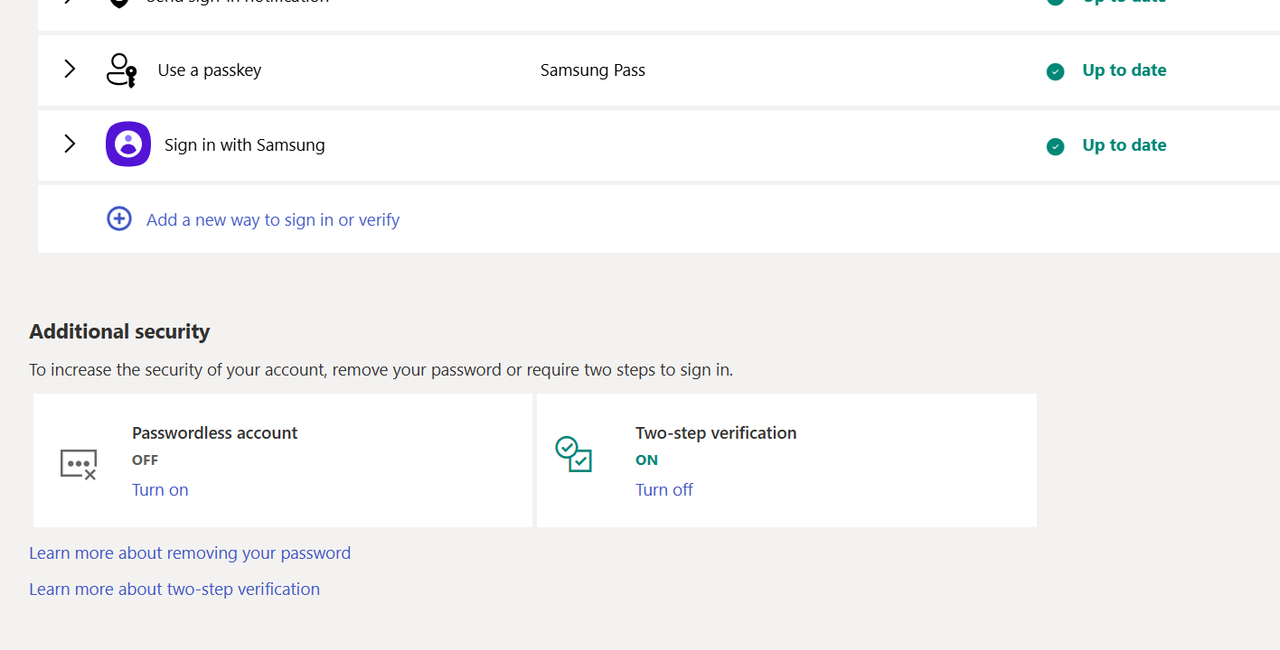Expand the Sign in with Samsung row
This screenshot has height=650, width=1280.
(70, 144)
